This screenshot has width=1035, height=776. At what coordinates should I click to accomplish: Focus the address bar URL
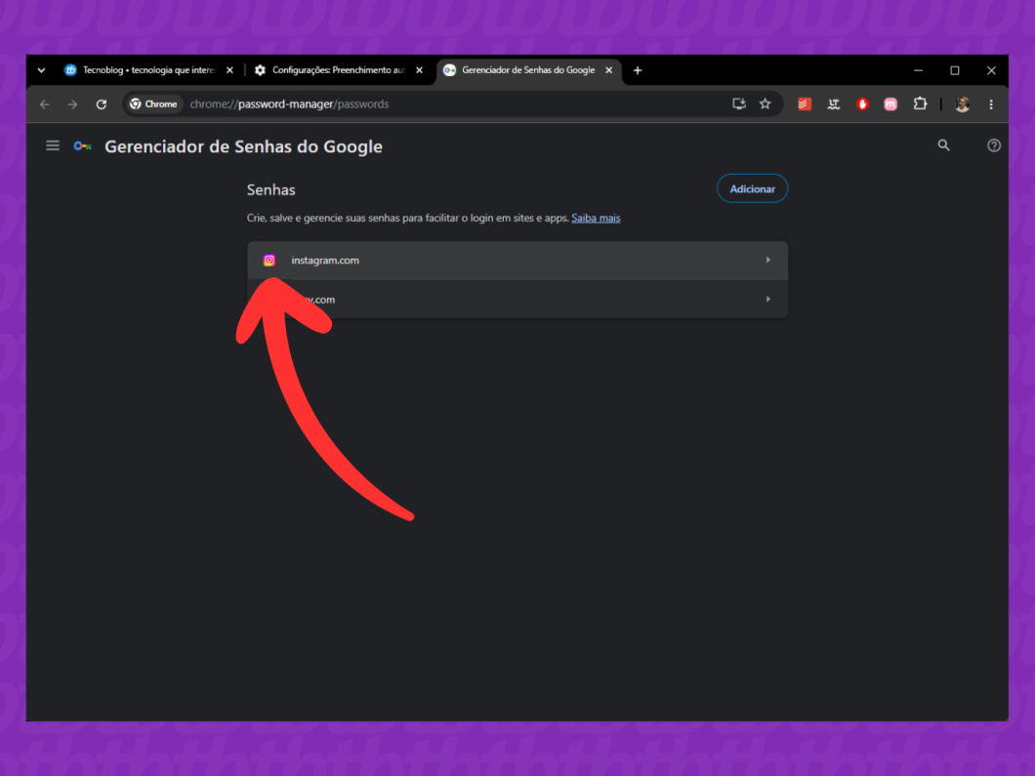(289, 104)
